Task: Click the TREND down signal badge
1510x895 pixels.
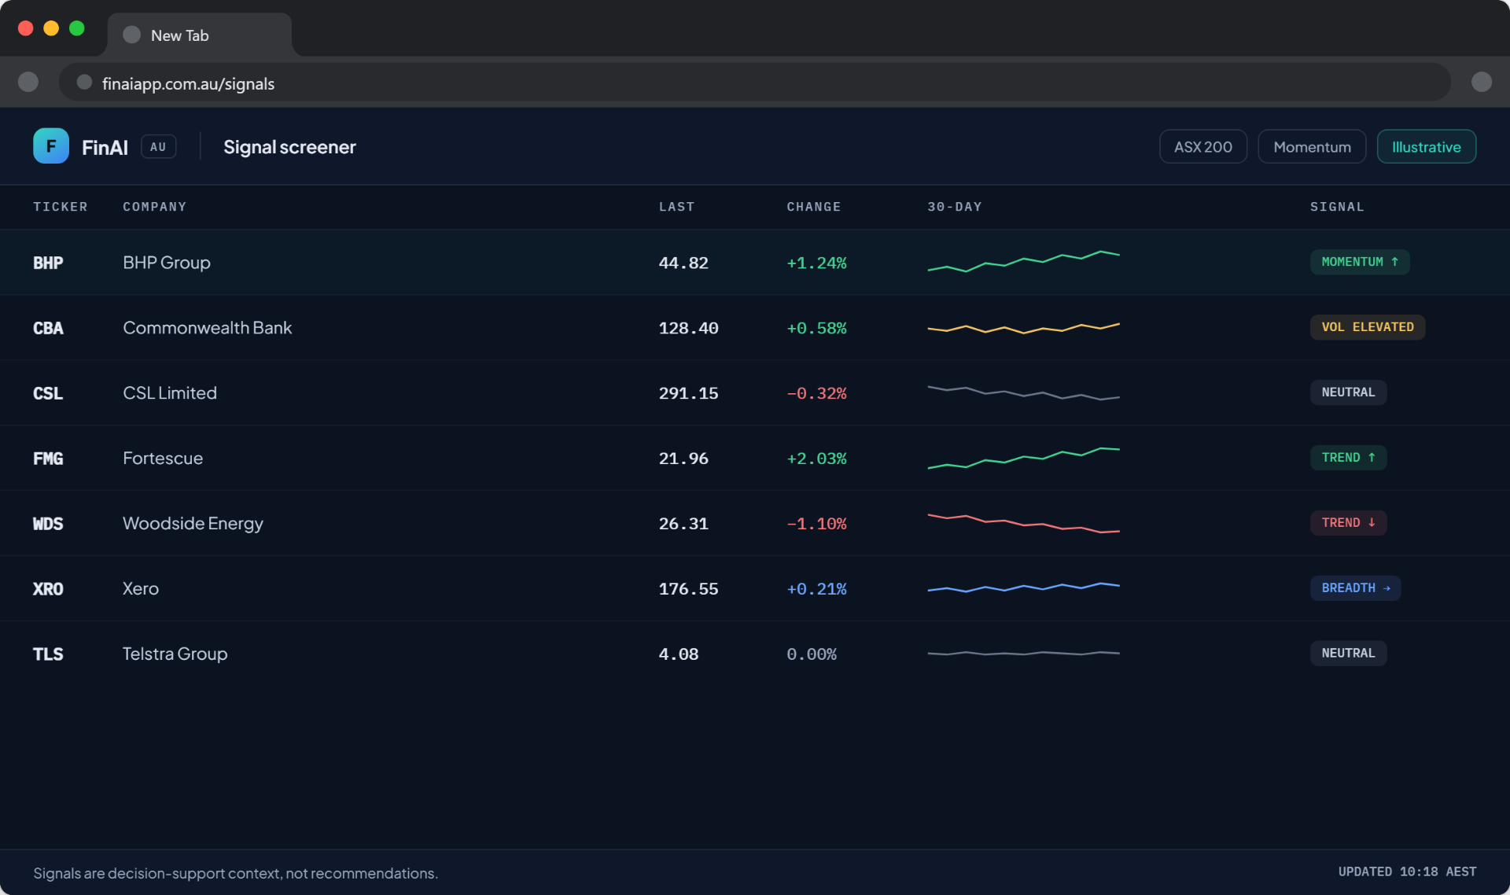Action: coord(1348,523)
